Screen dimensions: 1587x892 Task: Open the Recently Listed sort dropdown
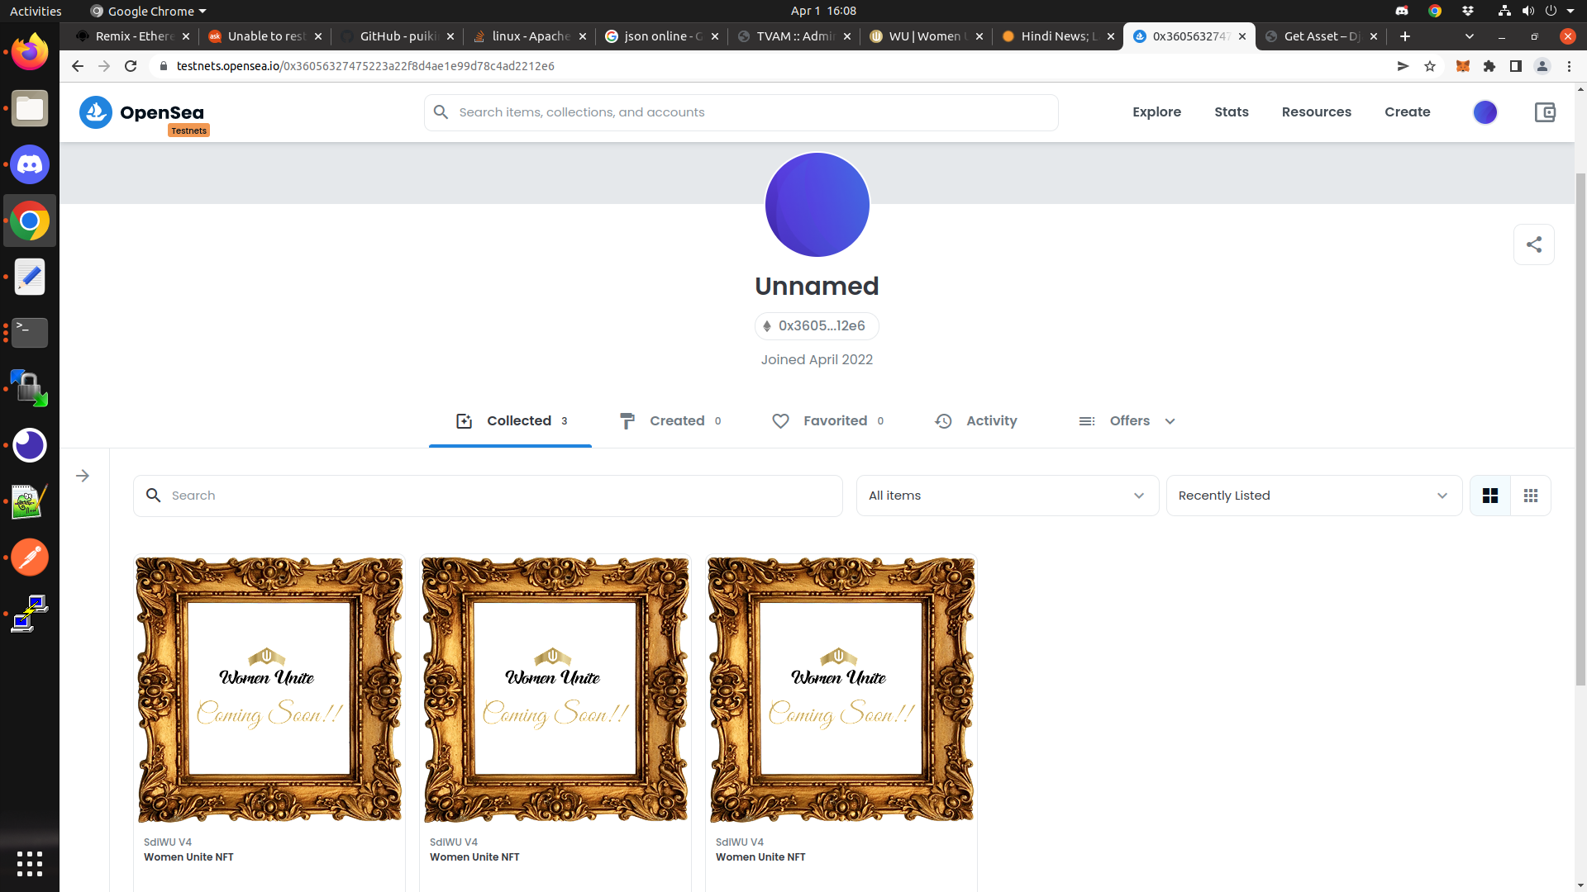1313,496
